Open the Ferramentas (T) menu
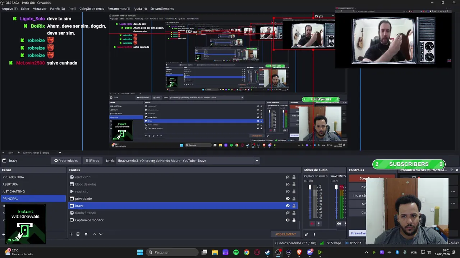Screen dimensions: 460x258 [x=119, y=9]
